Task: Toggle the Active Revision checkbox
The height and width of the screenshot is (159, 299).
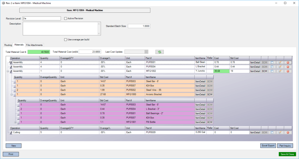Action: (66, 18)
